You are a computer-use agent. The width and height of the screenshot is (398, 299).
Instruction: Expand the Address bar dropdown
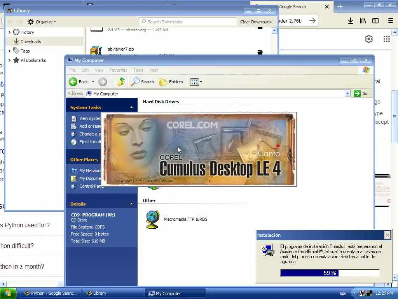coord(347,93)
